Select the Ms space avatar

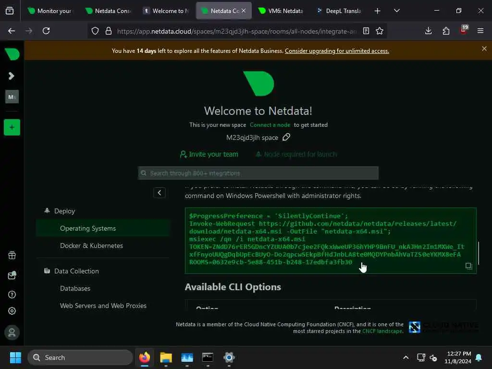12,97
